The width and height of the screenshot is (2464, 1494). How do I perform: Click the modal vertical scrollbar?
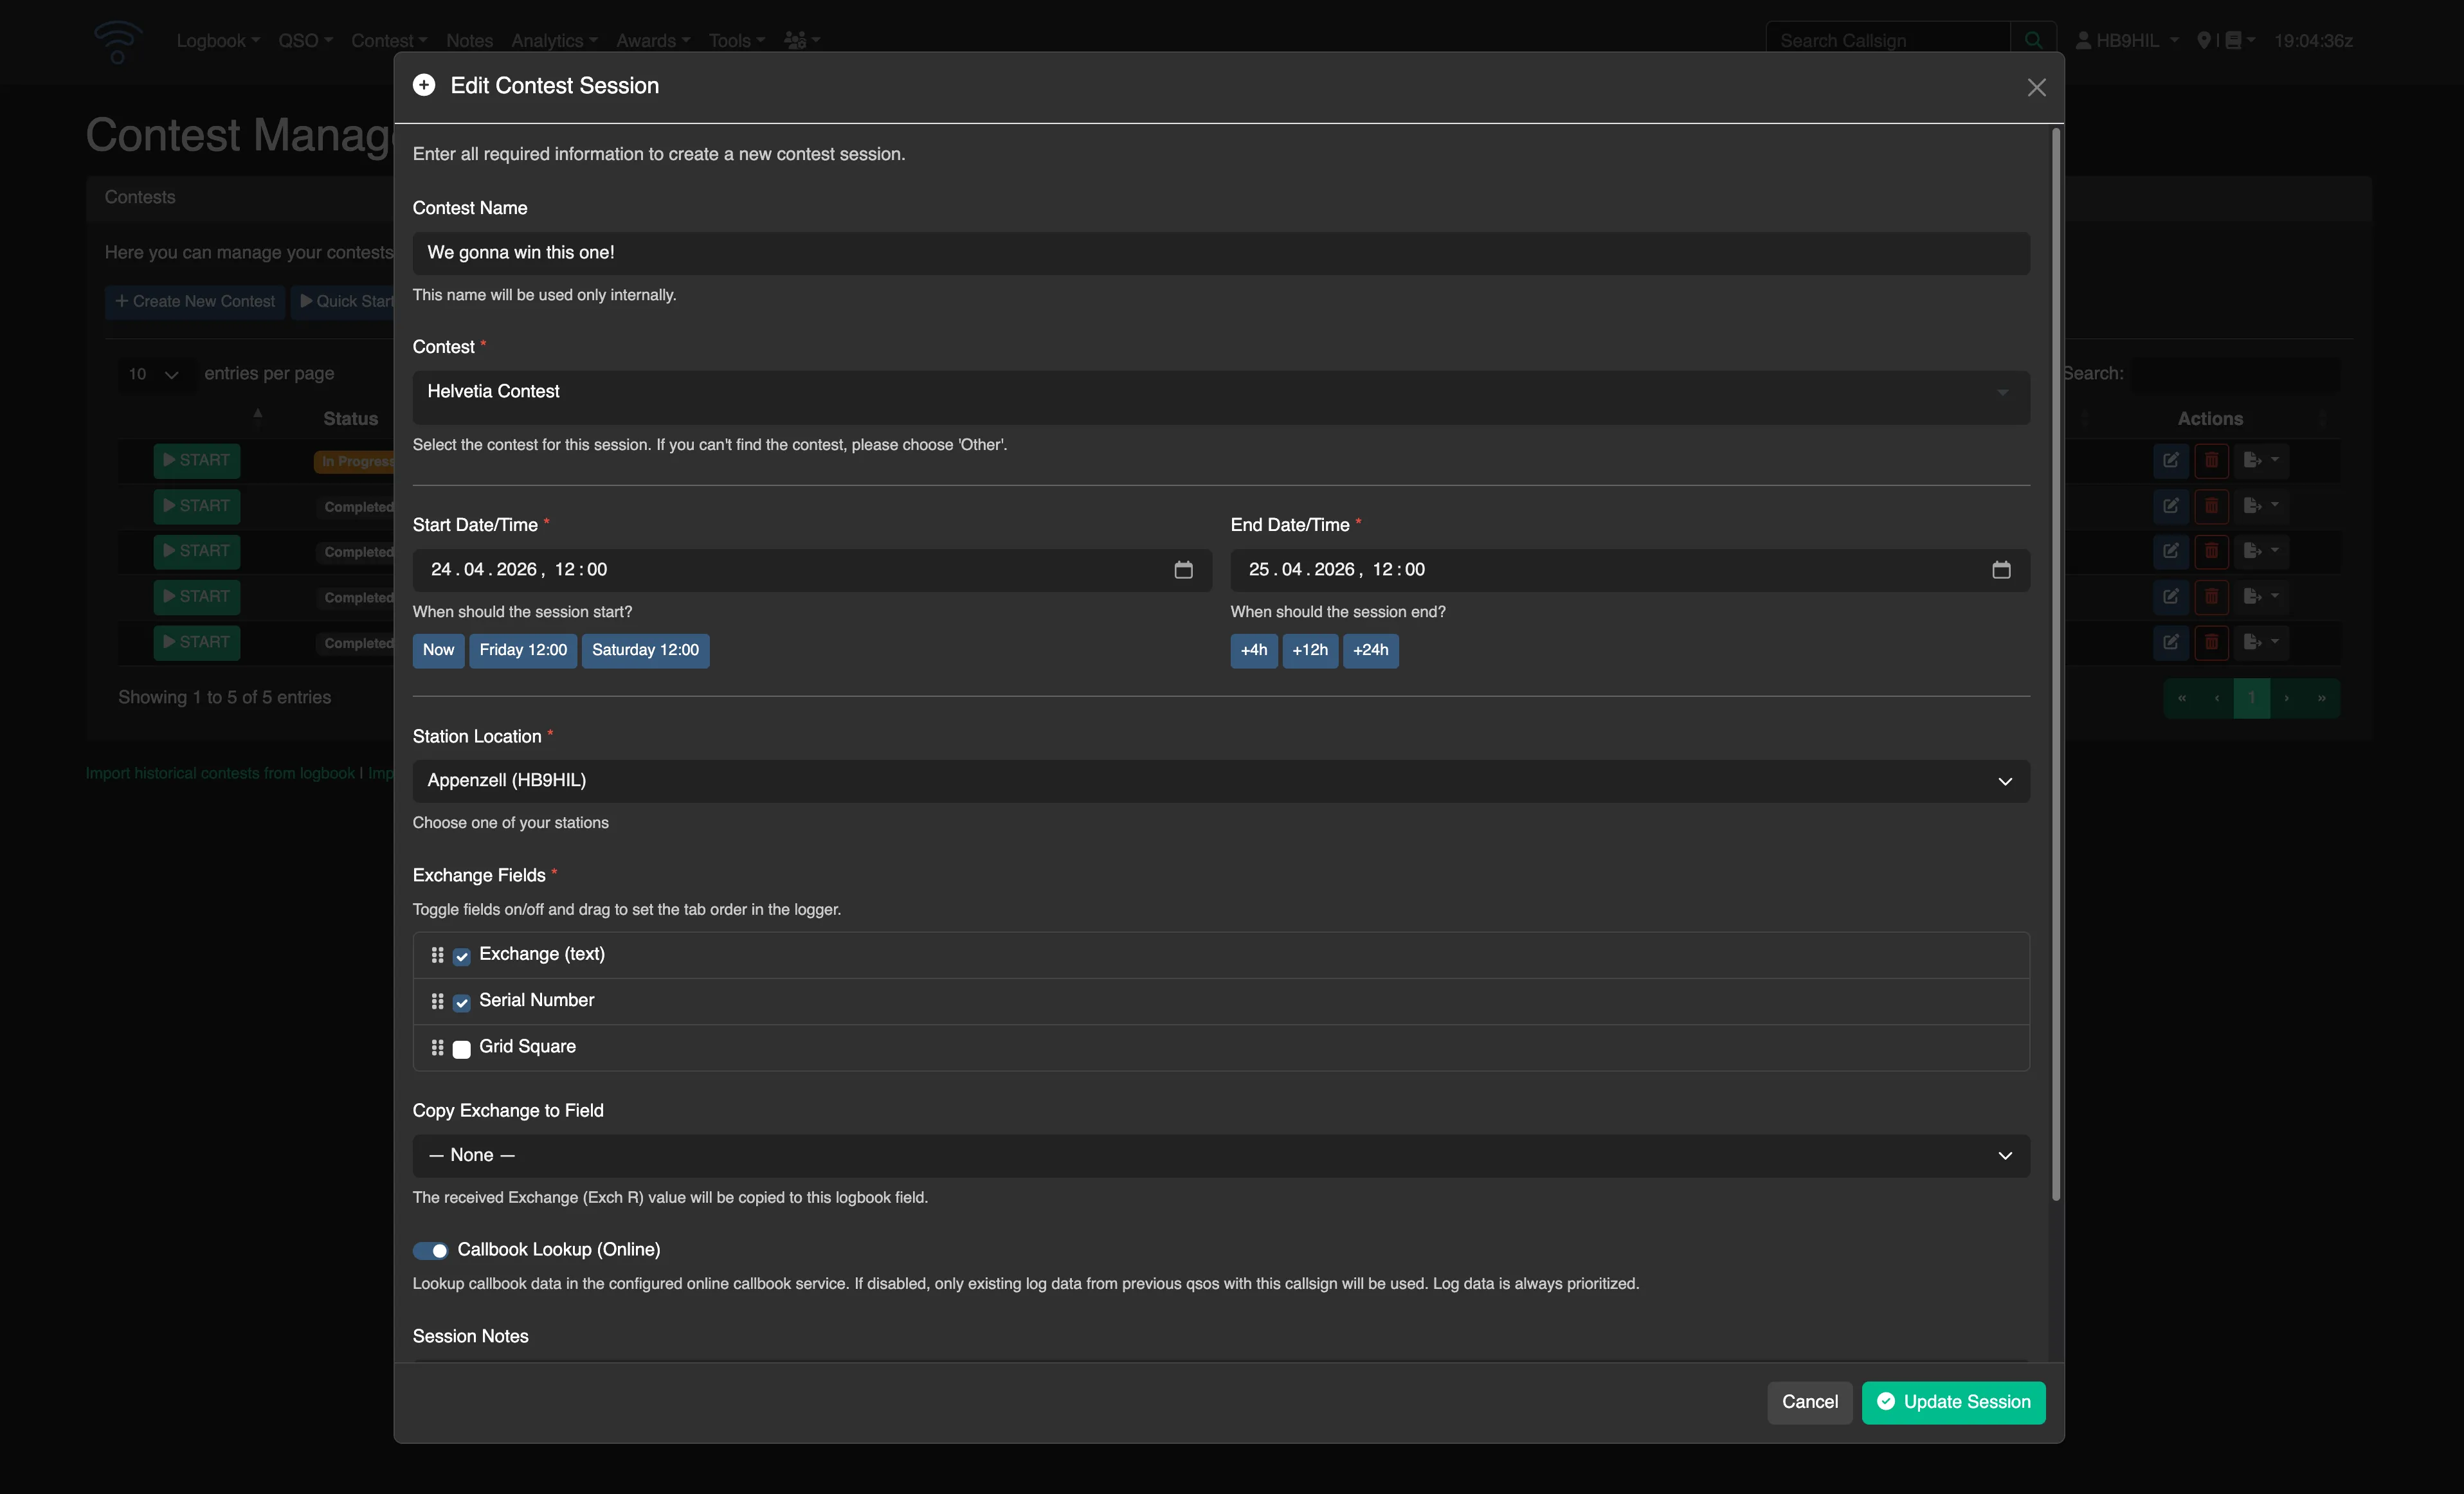(2056, 665)
